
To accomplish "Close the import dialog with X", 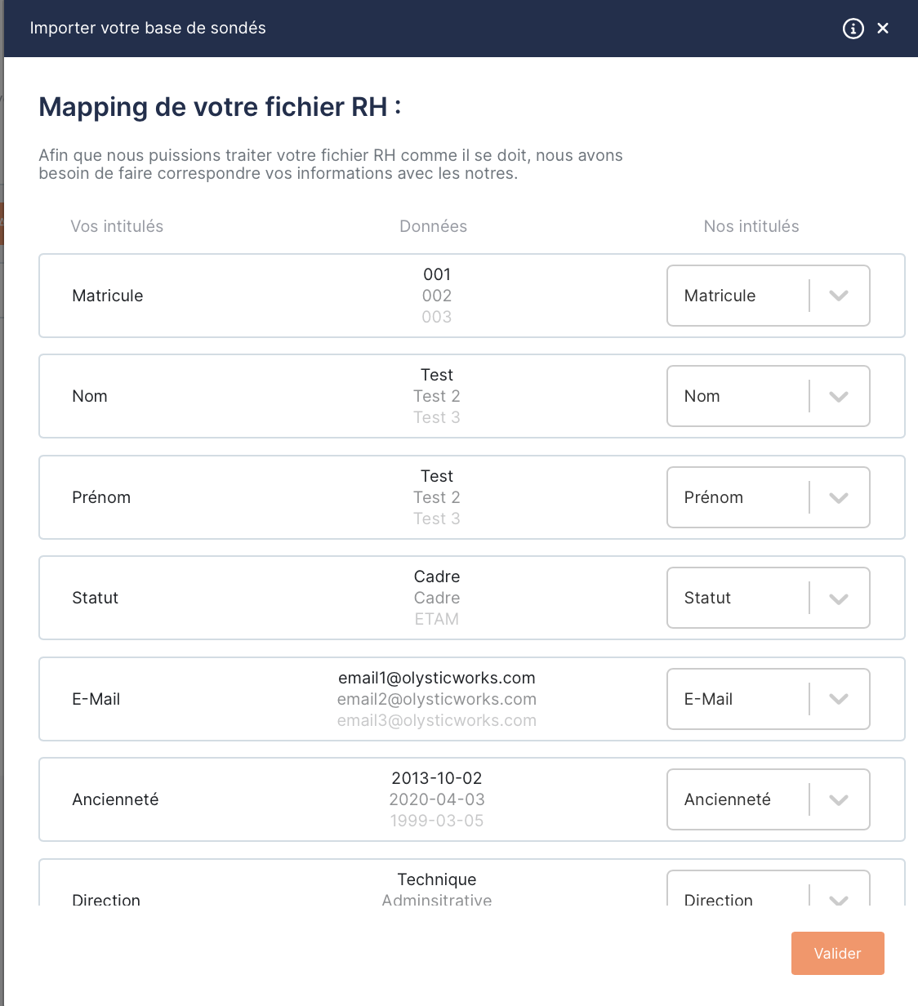I will tap(883, 29).
